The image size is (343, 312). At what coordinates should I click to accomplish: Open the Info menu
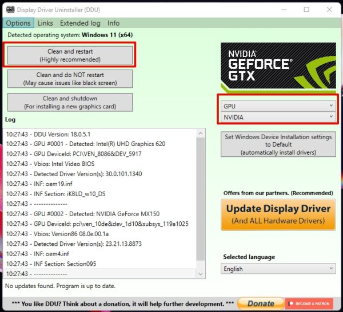click(x=113, y=23)
